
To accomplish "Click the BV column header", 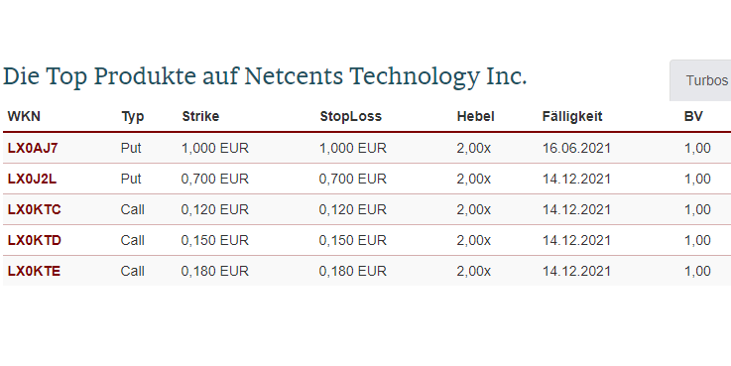I will pyautogui.click(x=693, y=116).
